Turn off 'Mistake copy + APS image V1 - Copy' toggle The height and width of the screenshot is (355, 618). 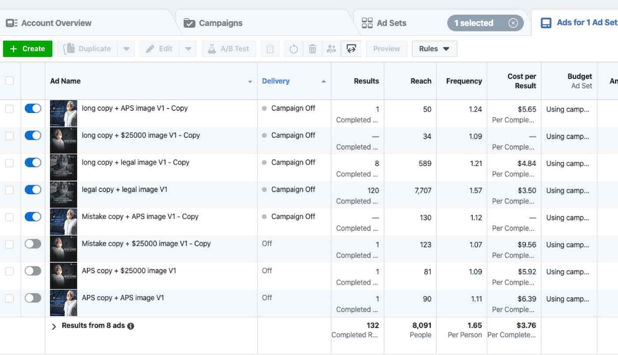coord(33,217)
